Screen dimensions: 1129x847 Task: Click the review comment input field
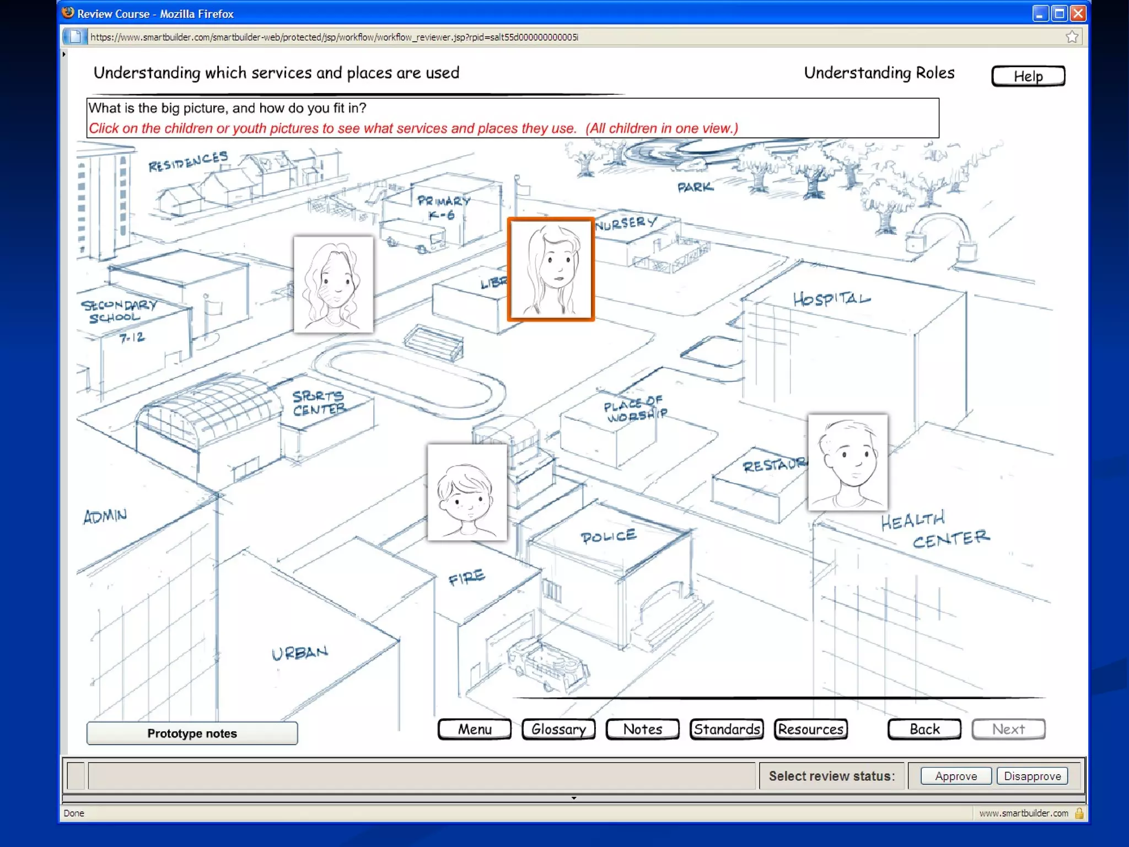421,776
